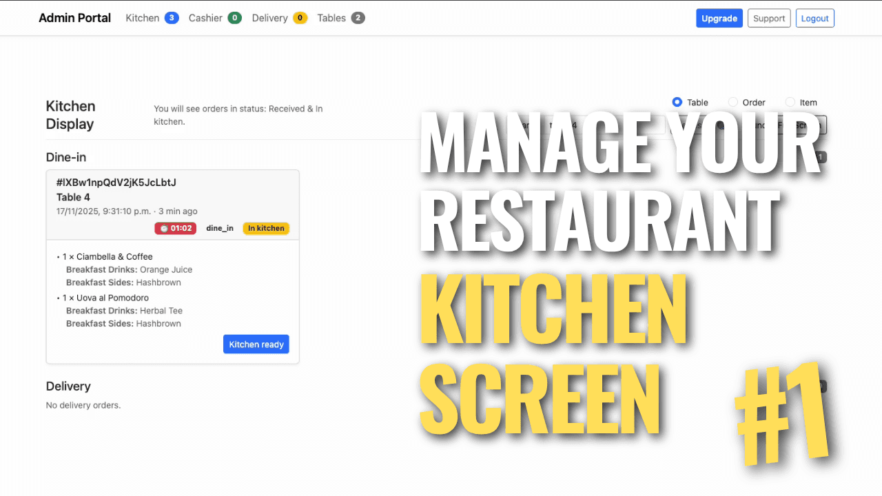Open the Delivery section

pos(269,18)
